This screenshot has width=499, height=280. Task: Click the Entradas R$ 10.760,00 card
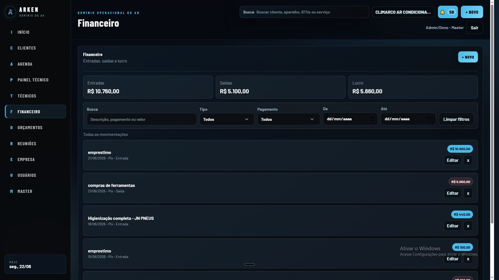pos(148,87)
